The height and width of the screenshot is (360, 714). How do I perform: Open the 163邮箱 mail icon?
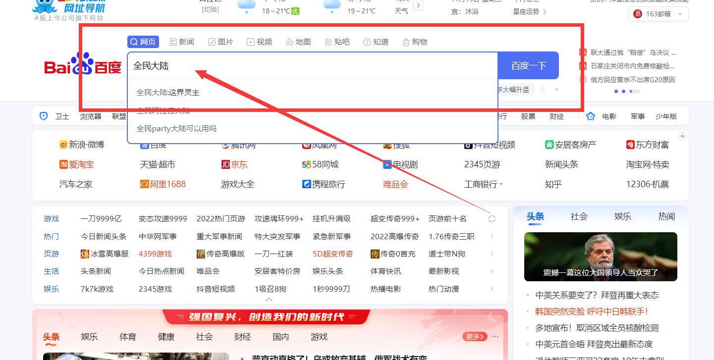(x=638, y=14)
